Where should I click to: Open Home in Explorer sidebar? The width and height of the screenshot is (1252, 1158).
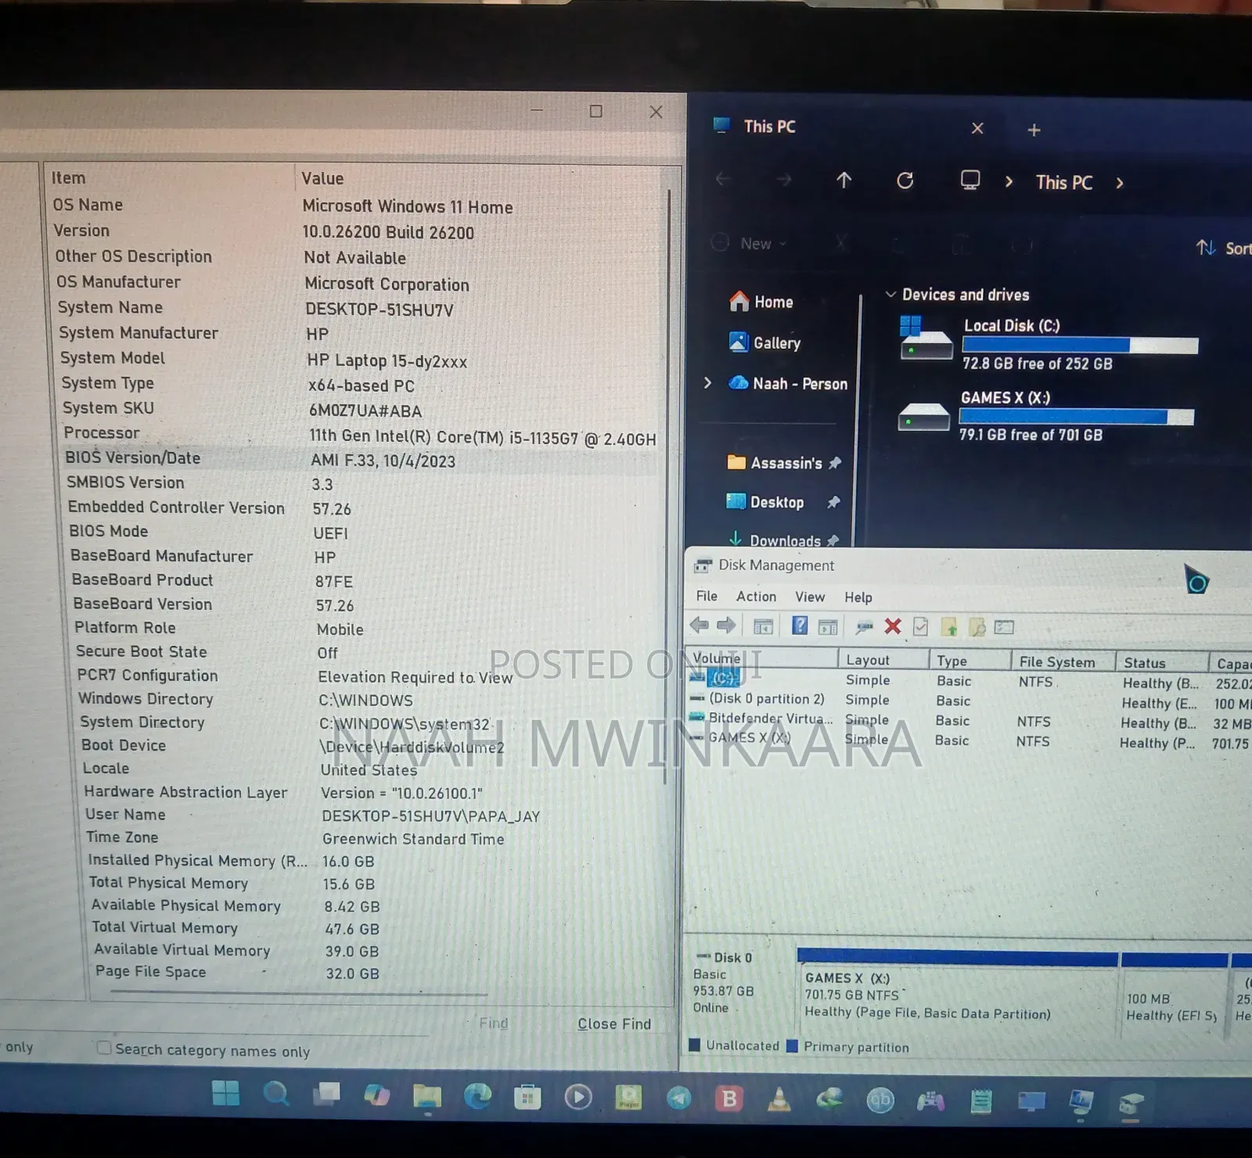pos(761,302)
